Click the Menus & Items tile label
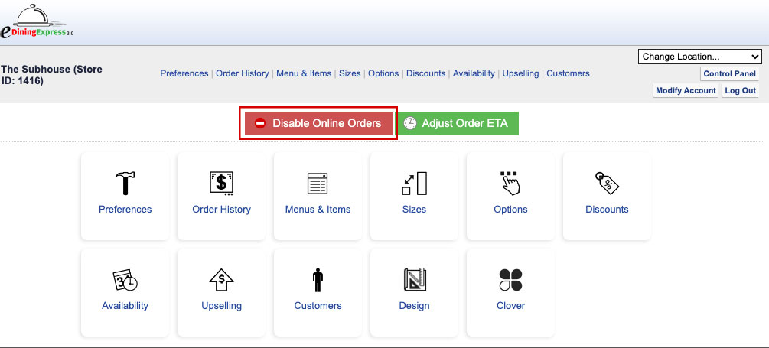 pyautogui.click(x=318, y=210)
